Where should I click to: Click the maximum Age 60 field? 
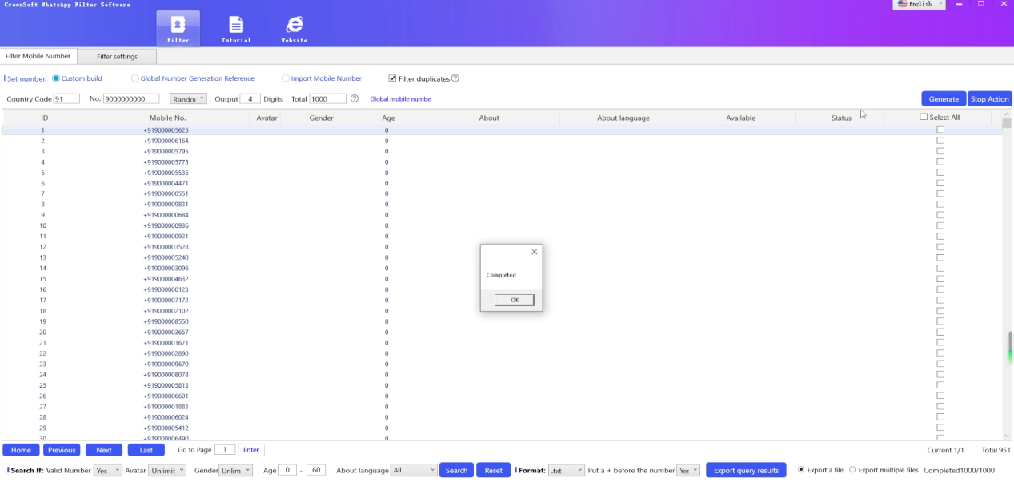(x=316, y=470)
